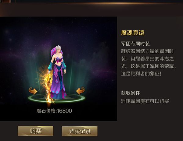The height and width of the screenshot is (141, 183).
Task: Rotate the character with the left-side orange arrow
Action: (x=33, y=91)
